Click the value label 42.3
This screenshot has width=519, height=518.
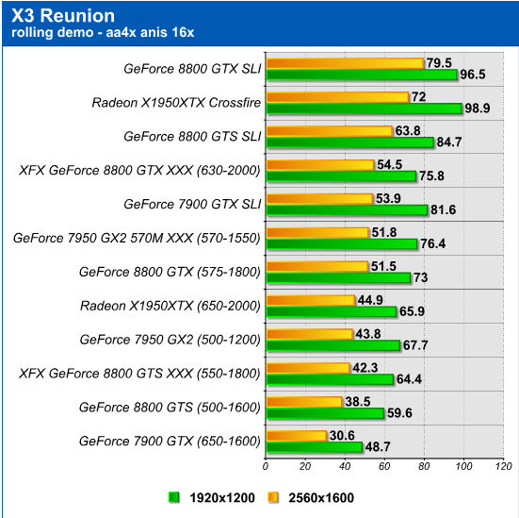click(365, 367)
